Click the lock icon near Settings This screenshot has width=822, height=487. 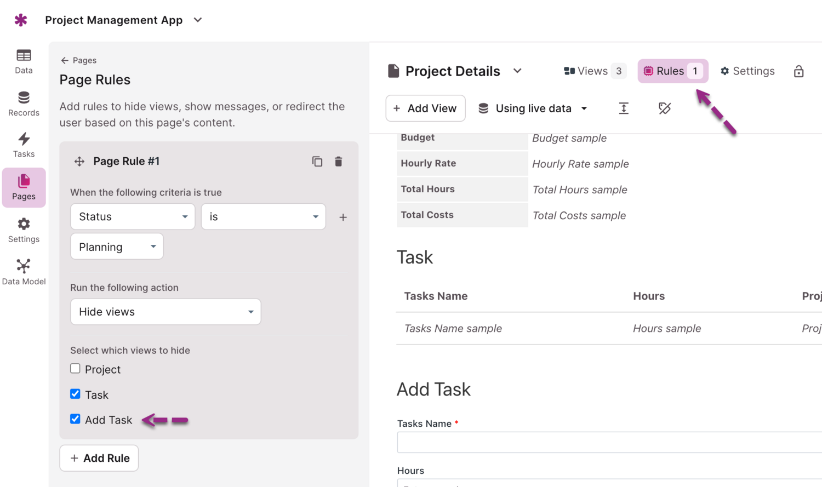tap(798, 71)
